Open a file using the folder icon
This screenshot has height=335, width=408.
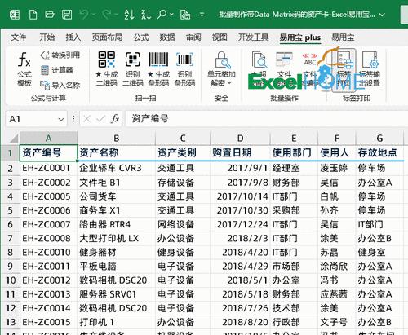[50, 15]
